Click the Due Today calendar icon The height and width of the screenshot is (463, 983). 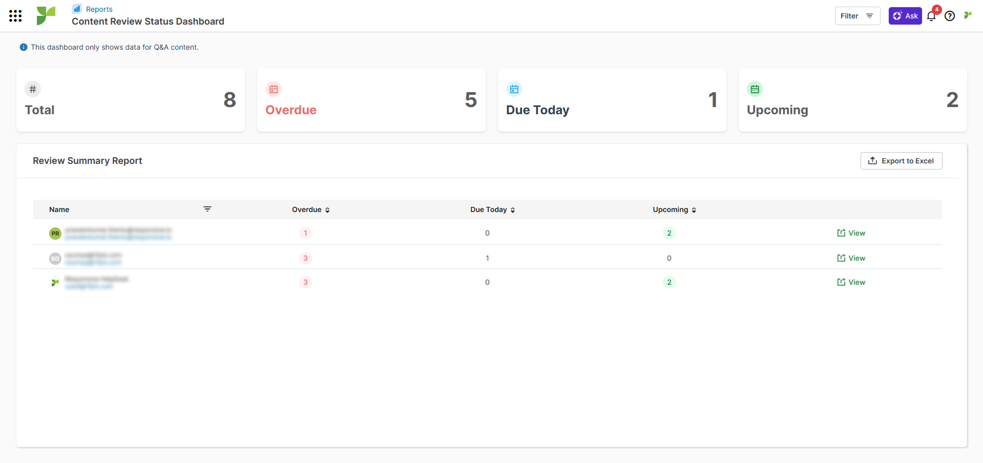pyautogui.click(x=514, y=89)
